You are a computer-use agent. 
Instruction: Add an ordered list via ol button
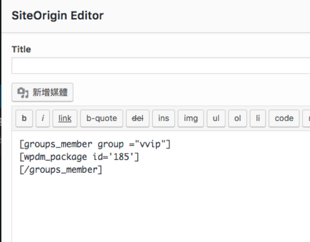238,118
